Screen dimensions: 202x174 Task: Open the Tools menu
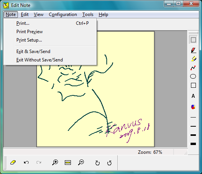[88, 14]
